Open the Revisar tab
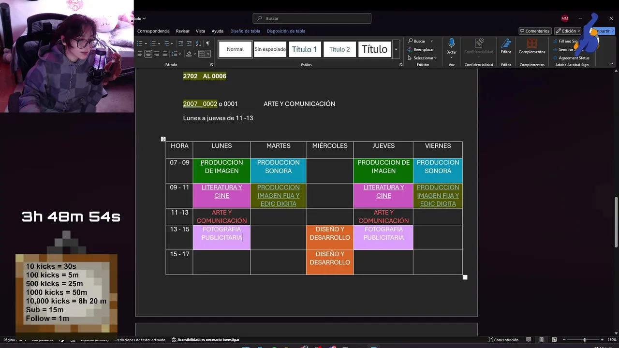The height and width of the screenshot is (348, 619). point(183,31)
